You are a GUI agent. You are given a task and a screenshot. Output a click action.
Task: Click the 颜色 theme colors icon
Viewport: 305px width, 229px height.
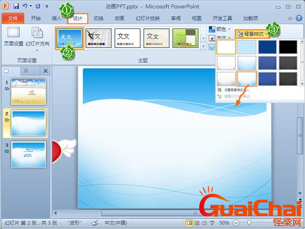coord(212,29)
